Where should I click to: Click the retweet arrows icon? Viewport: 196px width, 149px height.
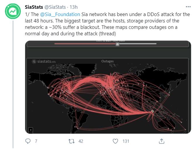pos(71,141)
